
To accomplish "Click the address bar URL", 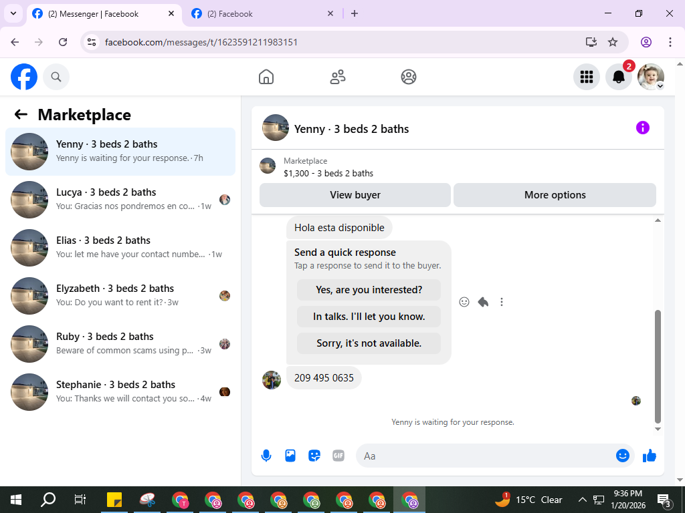I will tap(201, 42).
